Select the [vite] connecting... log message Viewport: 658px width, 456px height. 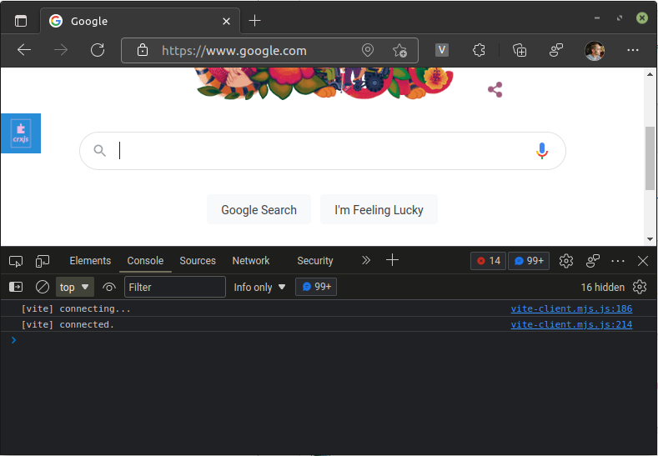pyautogui.click(x=76, y=308)
